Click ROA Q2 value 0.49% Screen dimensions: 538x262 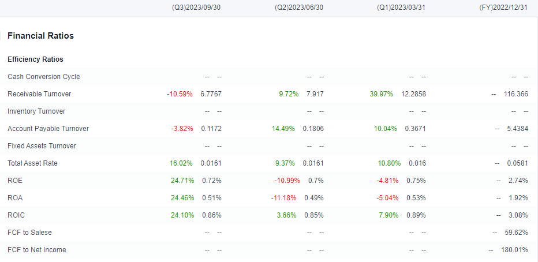coord(314,198)
